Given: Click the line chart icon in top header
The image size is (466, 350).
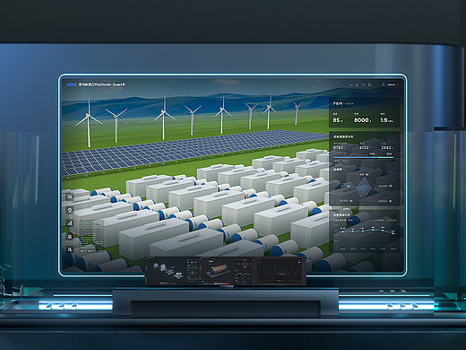Looking at the screenshot, I should coord(351,84).
